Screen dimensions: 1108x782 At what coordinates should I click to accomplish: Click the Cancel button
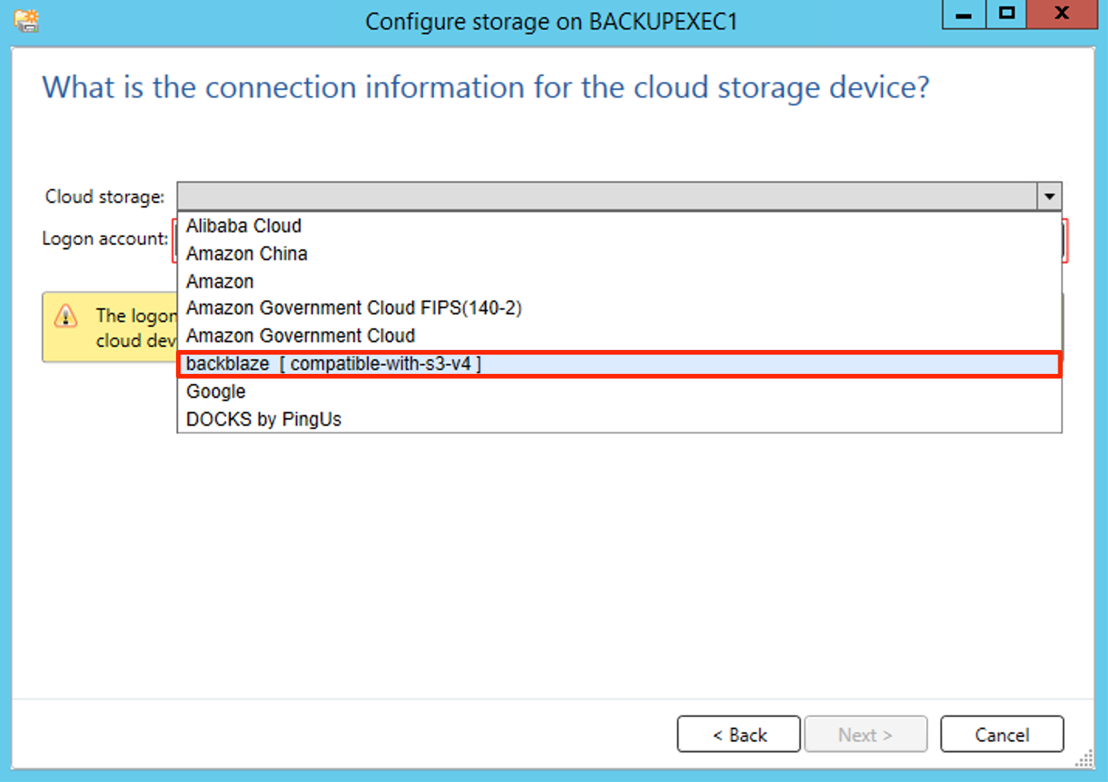pyautogui.click(x=1002, y=734)
